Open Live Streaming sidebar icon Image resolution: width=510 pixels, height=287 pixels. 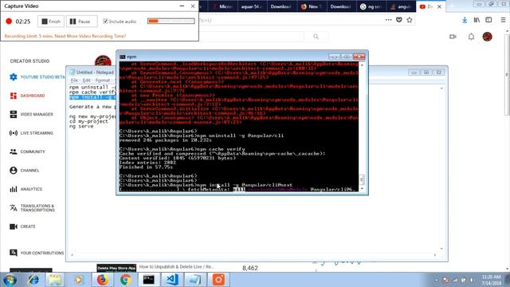(14, 133)
